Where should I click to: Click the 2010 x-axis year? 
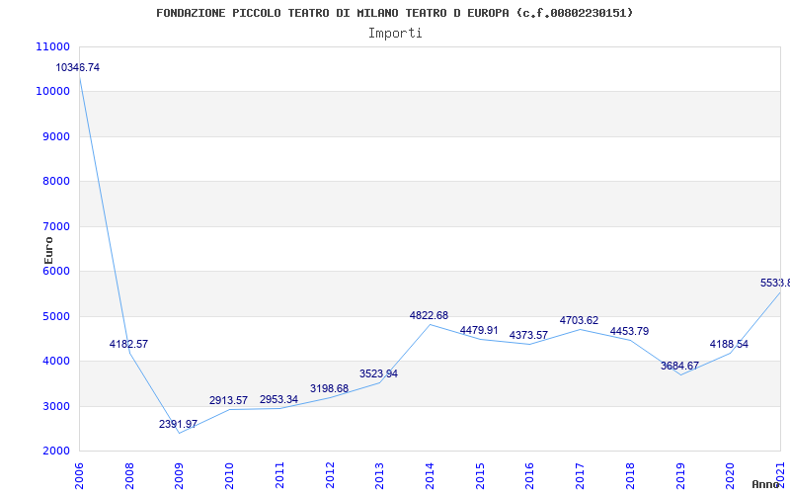click(x=230, y=475)
